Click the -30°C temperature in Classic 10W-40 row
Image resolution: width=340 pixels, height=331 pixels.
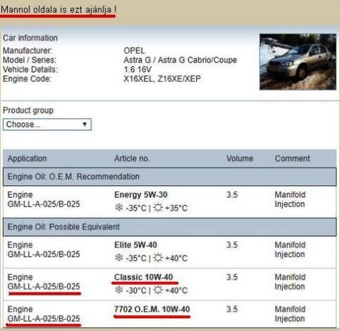pos(136,290)
